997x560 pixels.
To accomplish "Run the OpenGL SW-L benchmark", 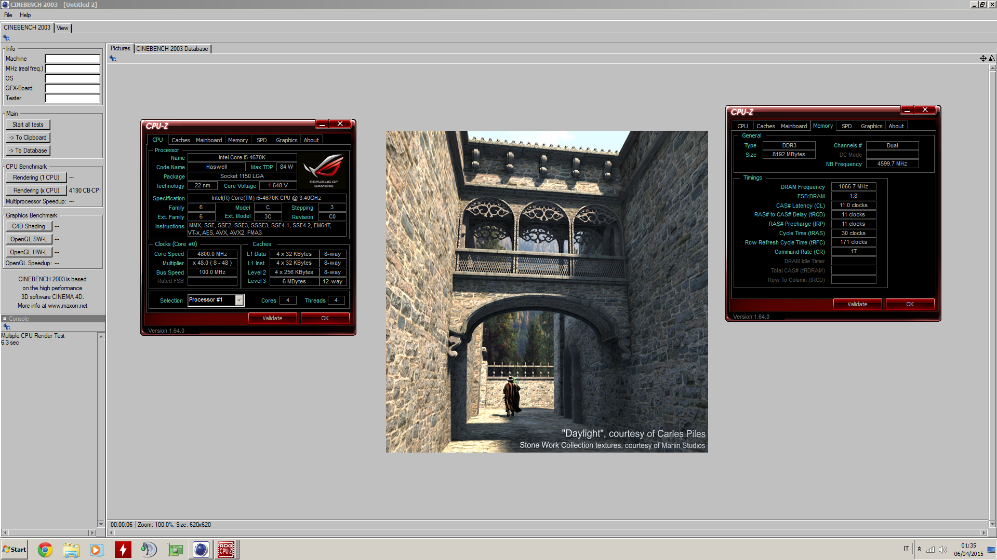I will [29, 239].
